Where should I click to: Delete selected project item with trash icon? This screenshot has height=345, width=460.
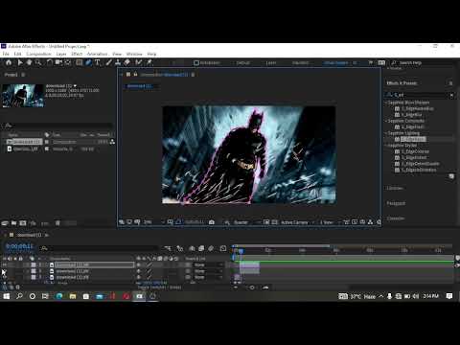pos(57,223)
